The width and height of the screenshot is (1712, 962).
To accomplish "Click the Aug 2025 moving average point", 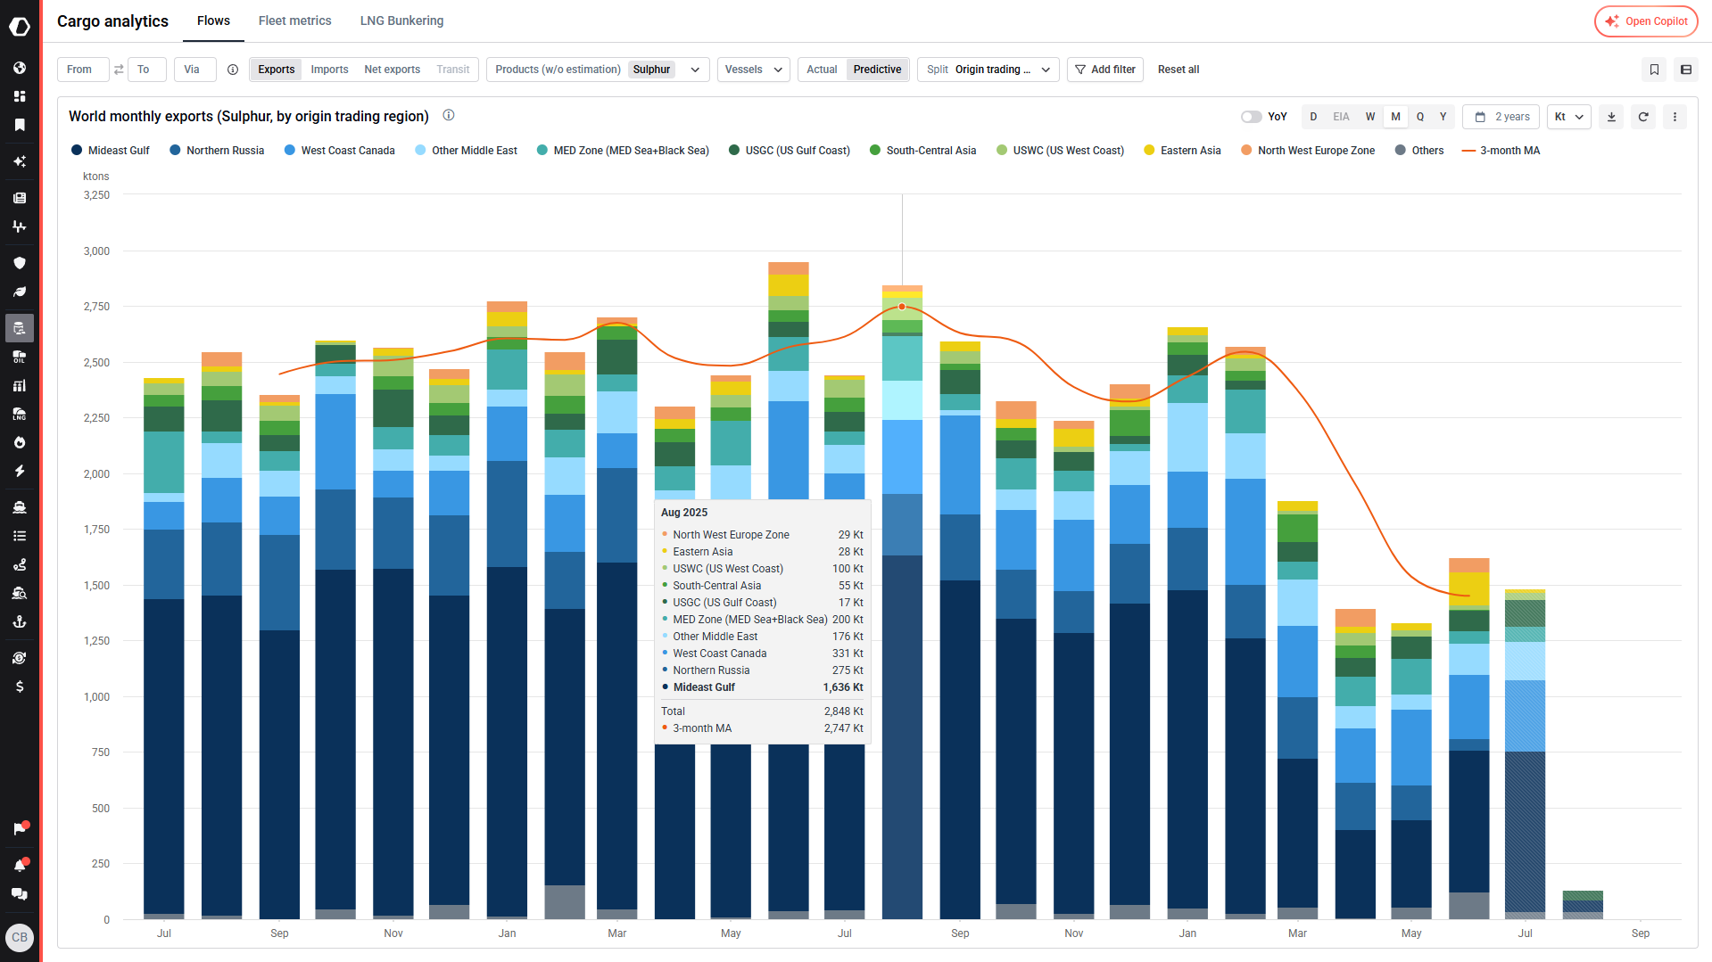I will click(x=902, y=307).
